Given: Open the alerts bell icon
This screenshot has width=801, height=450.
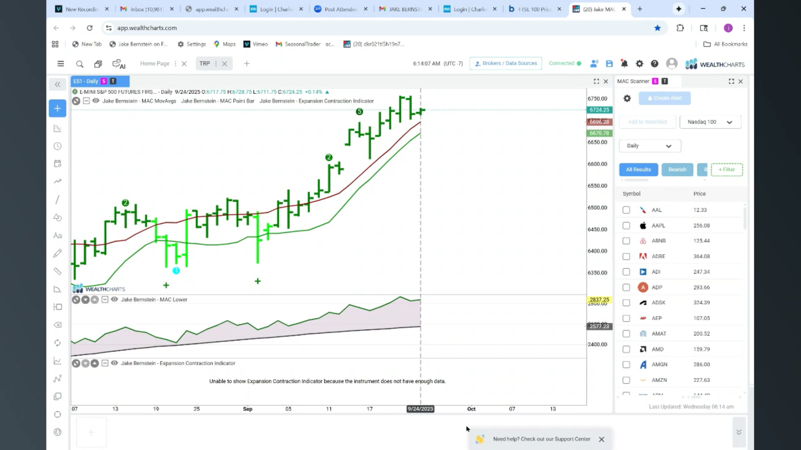Looking at the screenshot, I should pyautogui.click(x=624, y=64).
